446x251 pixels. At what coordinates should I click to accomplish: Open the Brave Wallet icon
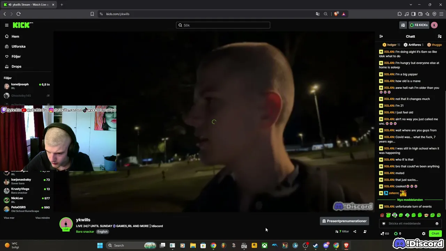click(420, 14)
